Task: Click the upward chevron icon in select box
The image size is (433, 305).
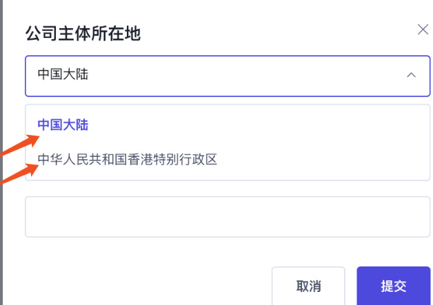Action: coord(411,74)
